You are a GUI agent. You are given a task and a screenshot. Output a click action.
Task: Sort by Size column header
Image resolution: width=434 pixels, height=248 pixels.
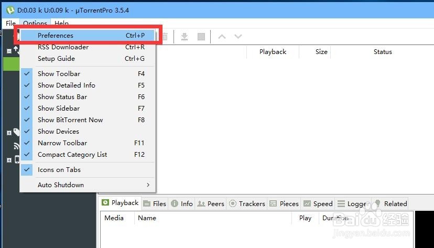click(x=321, y=52)
